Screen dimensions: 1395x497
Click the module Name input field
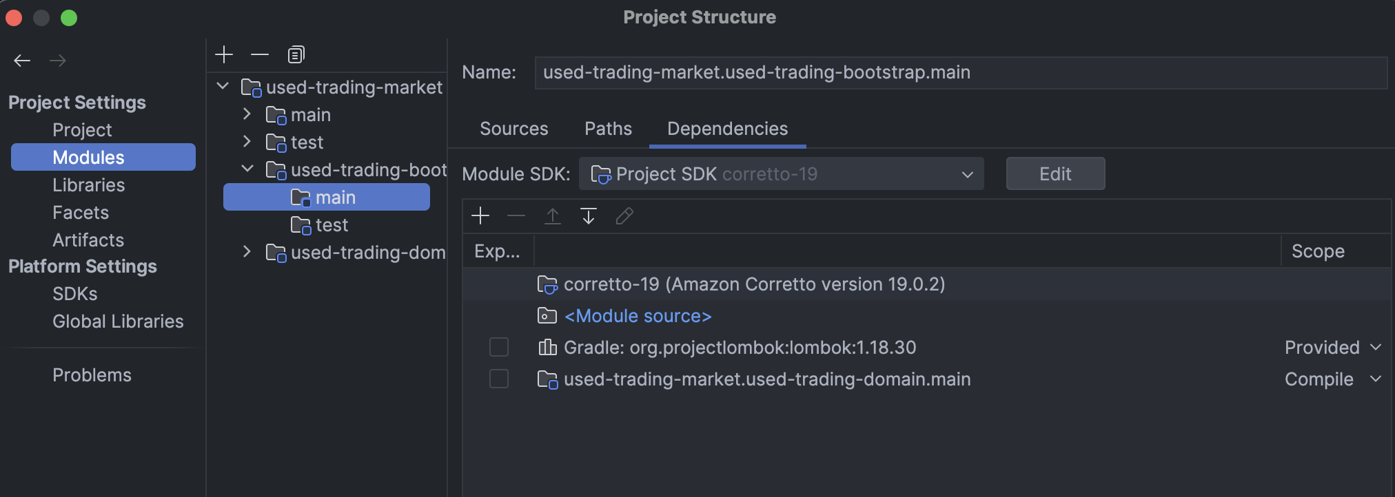(960, 72)
